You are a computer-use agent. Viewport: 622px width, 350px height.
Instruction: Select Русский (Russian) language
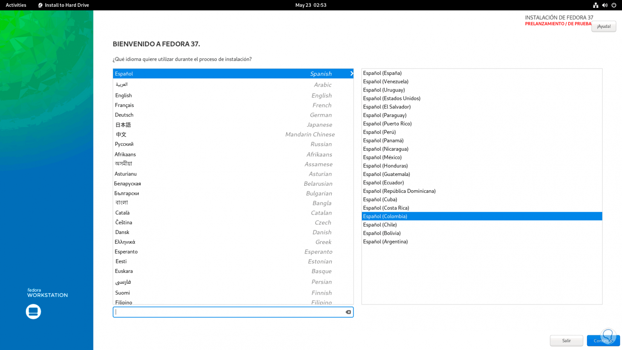(233, 144)
